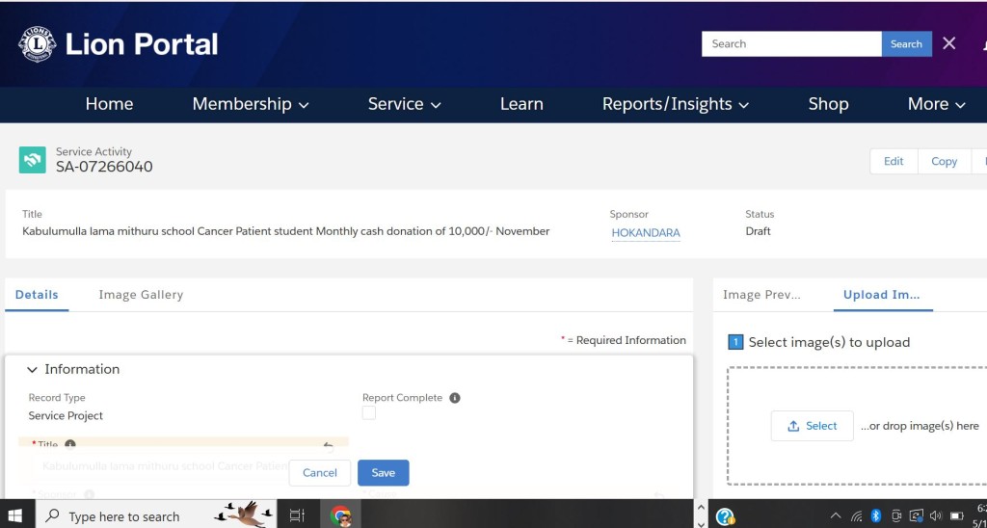Screen dimensions: 987x528
Task: Click the Lion Portal header title
Action: (x=142, y=44)
